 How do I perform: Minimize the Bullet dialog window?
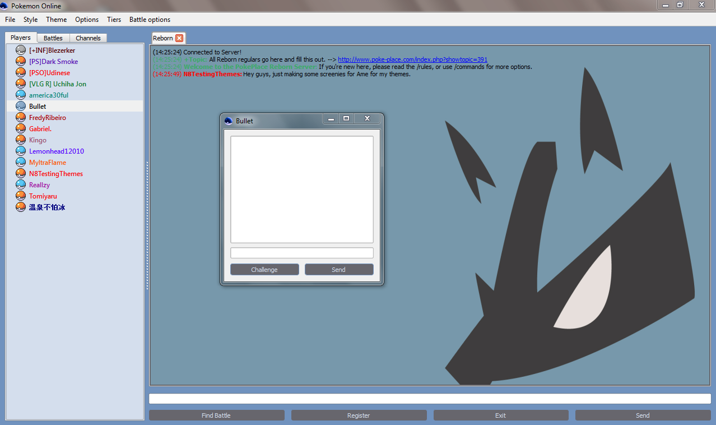[331, 118]
